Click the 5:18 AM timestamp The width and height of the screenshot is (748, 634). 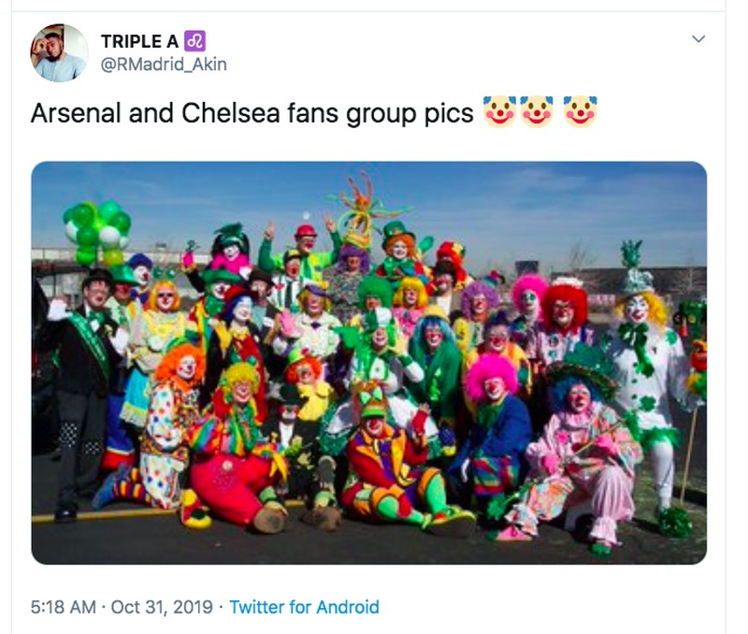(x=63, y=607)
